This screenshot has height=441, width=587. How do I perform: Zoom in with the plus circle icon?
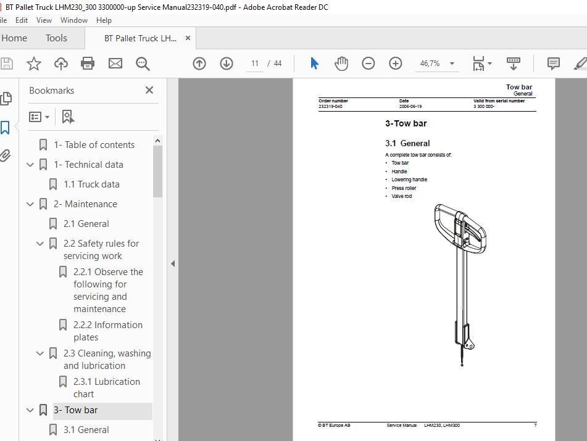click(395, 63)
